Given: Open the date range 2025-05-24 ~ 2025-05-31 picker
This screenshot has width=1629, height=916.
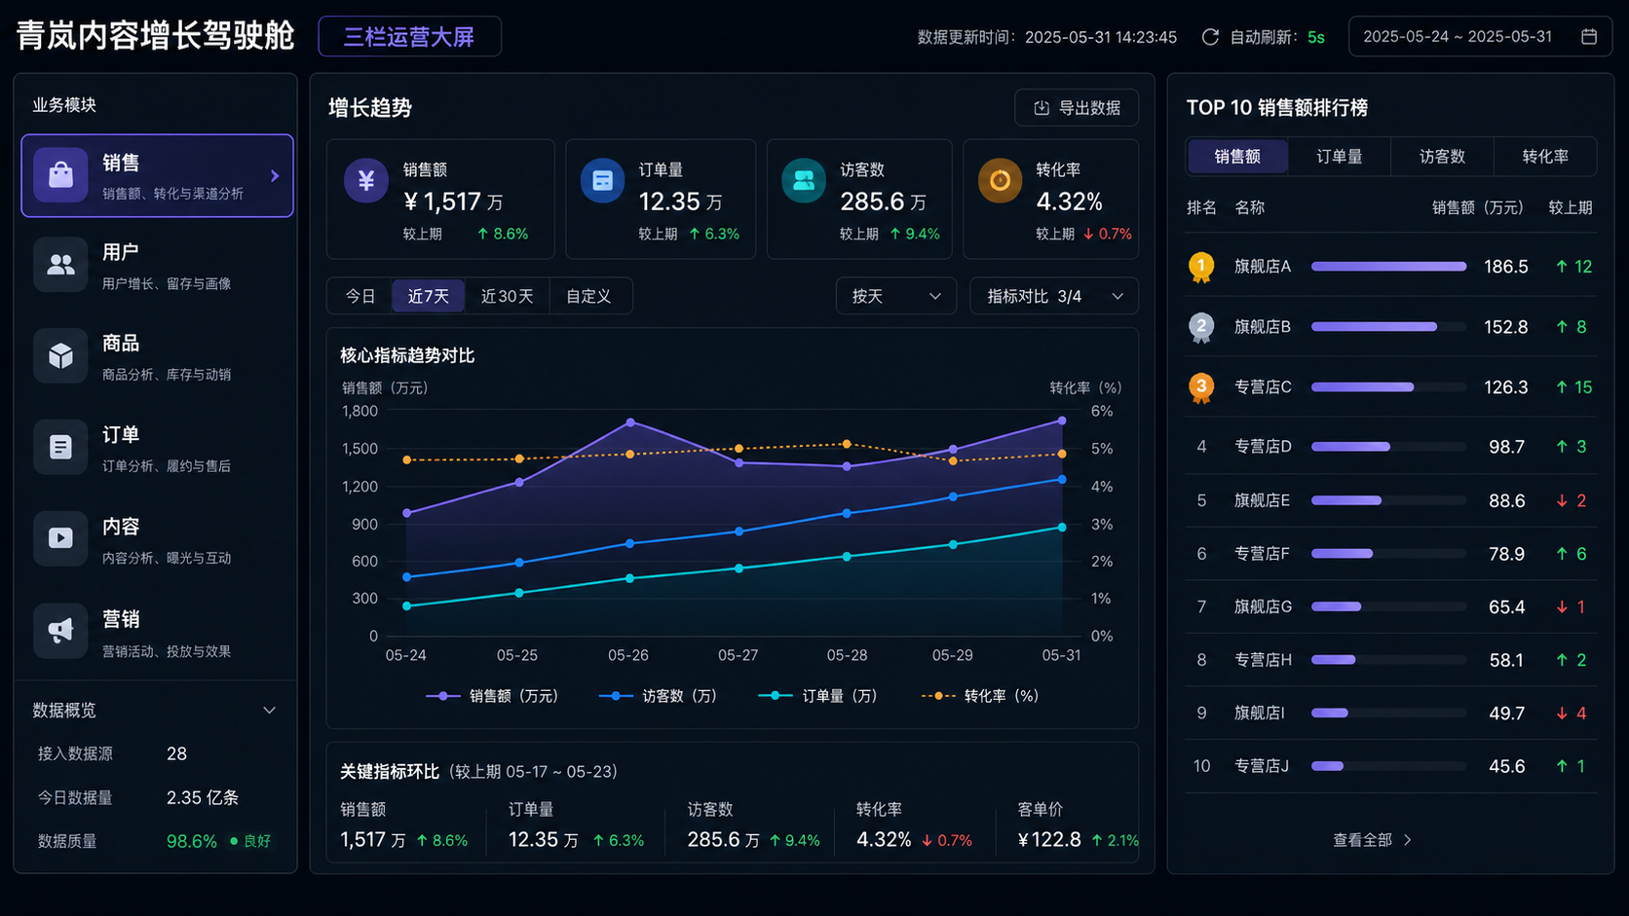Looking at the screenshot, I should 1480,37.
